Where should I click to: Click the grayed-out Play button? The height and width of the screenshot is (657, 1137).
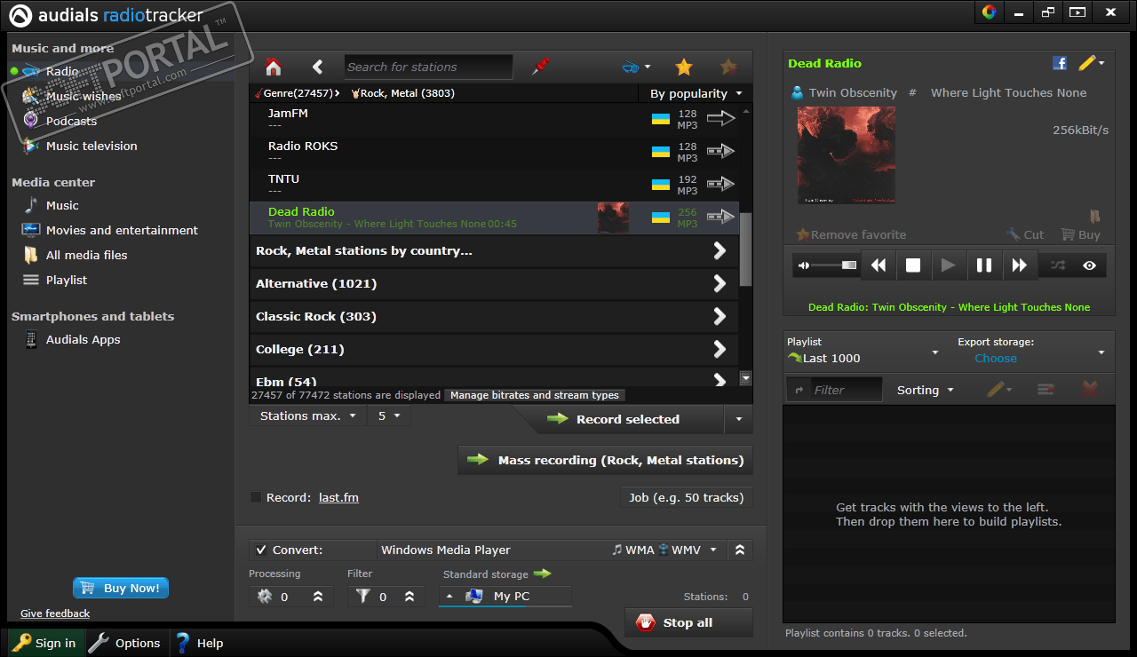click(x=949, y=265)
